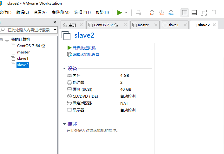Click the description text field

(x=92, y=131)
